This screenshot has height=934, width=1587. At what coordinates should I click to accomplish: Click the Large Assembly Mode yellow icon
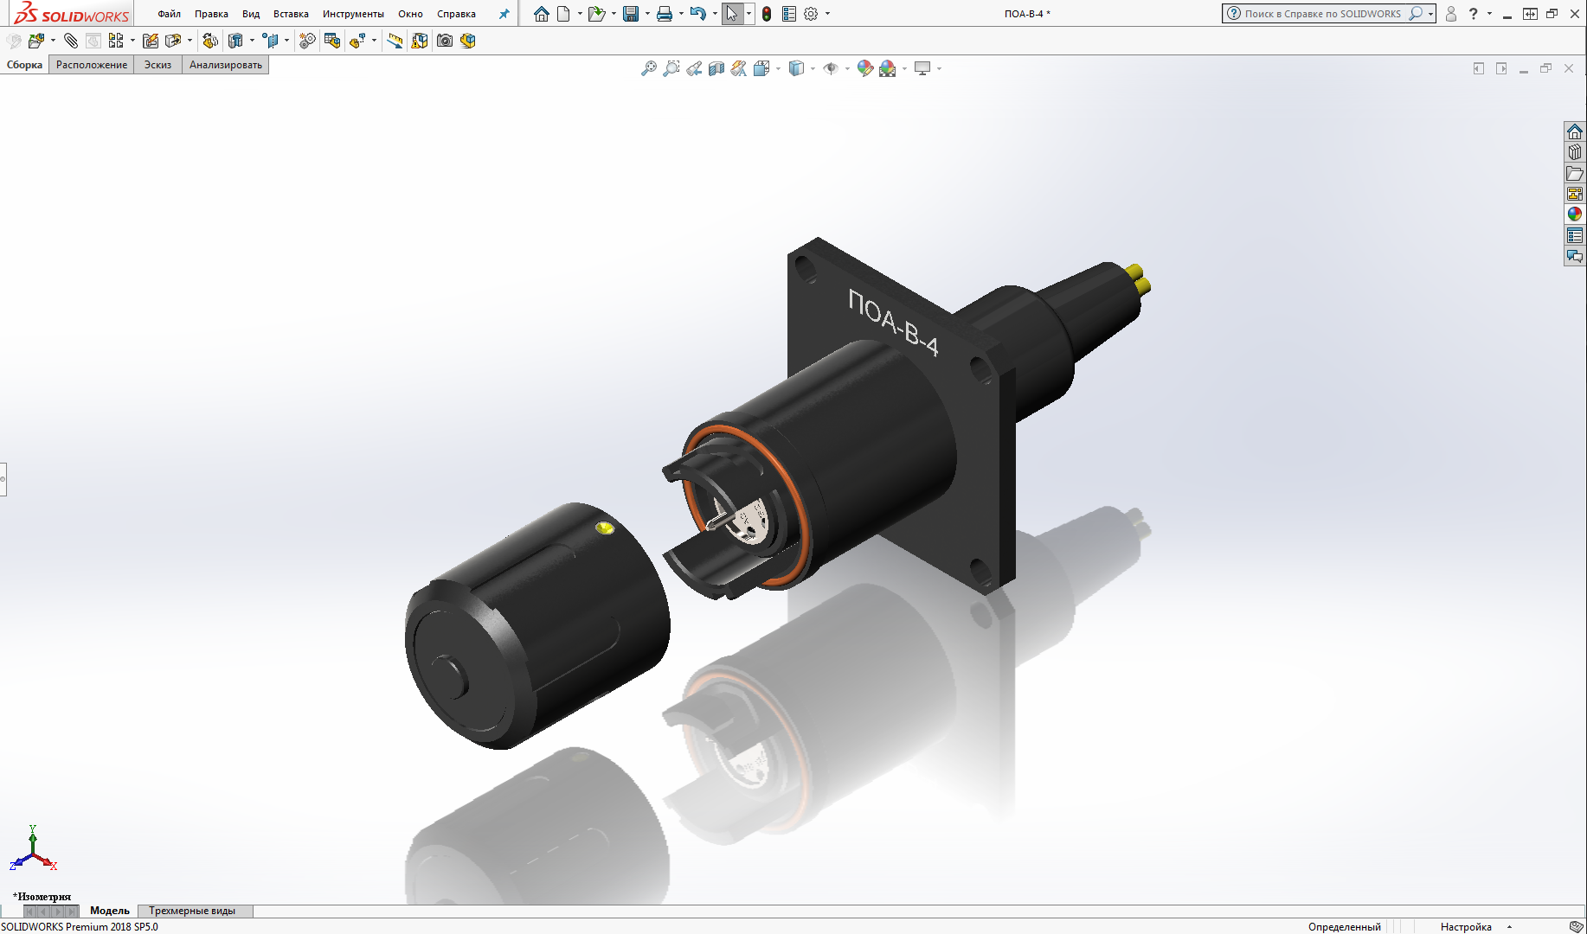[x=468, y=41]
